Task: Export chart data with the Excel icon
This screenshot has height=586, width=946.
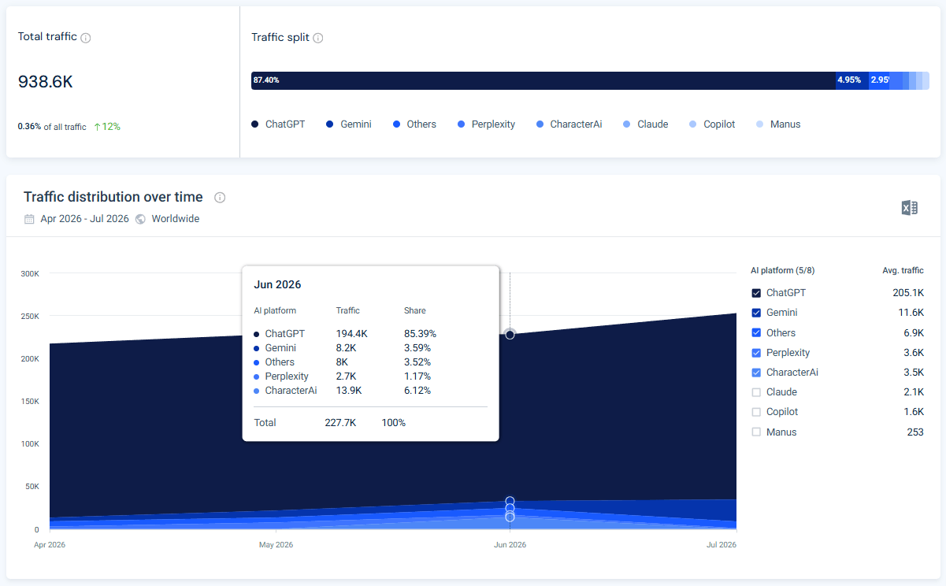Action: point(910,208)
